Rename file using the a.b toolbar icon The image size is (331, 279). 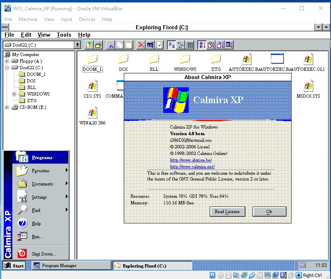coord(150,45)
